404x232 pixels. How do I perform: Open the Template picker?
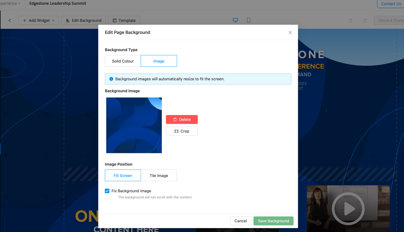click(x=124, y=20)
